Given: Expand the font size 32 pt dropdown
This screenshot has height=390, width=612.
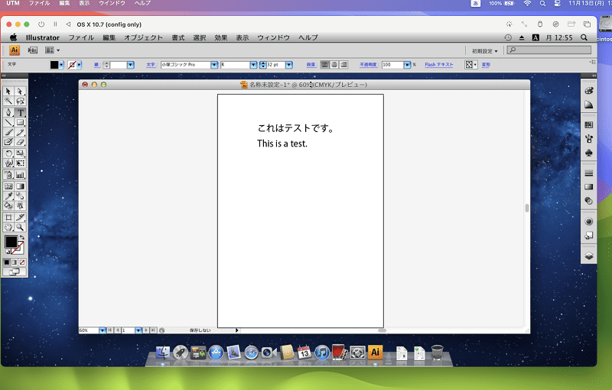Looking at the screenshot, I should pos(289,65).
